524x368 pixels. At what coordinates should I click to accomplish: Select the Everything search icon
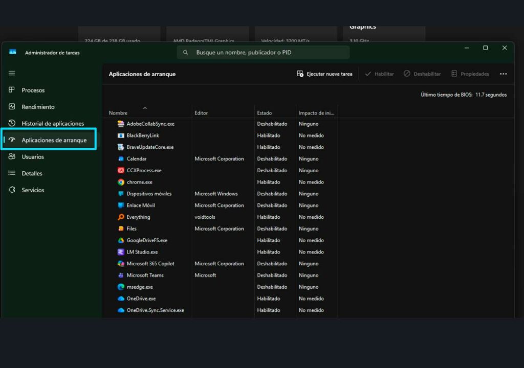click(x=121, y=217)
